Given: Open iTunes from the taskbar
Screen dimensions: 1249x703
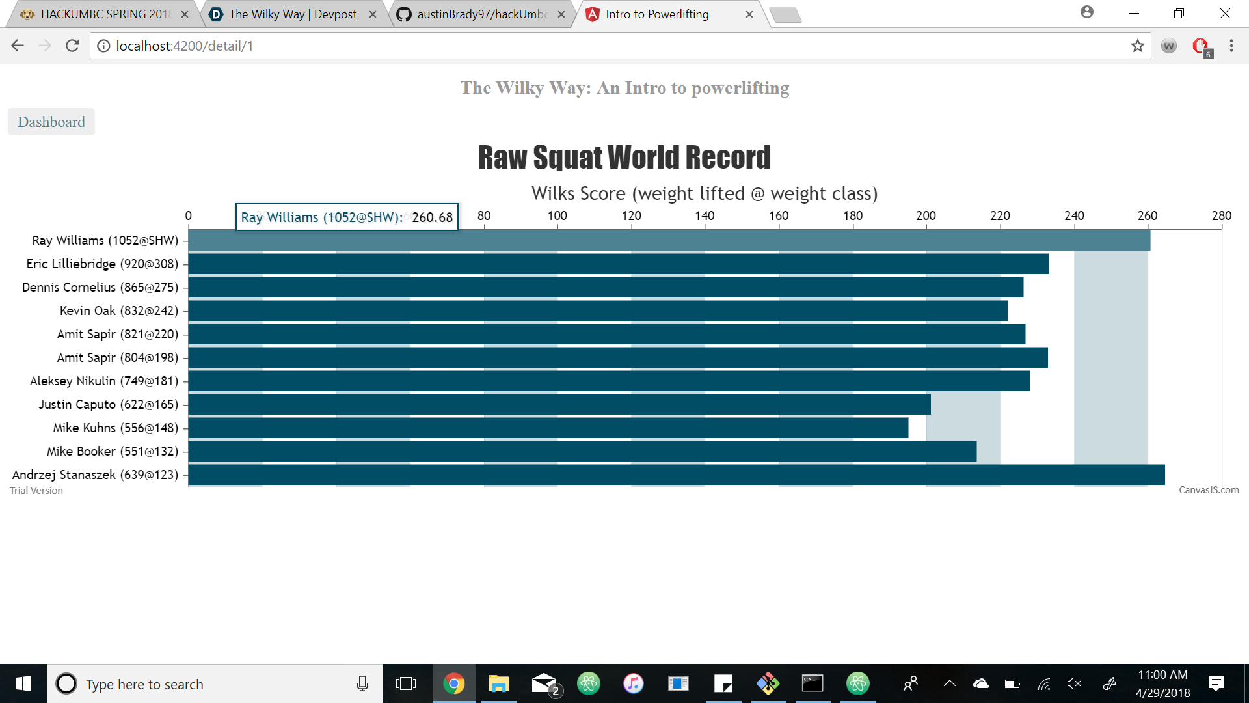Looking at the screenshot, I should pyautogui.click(x=633, y=683).
